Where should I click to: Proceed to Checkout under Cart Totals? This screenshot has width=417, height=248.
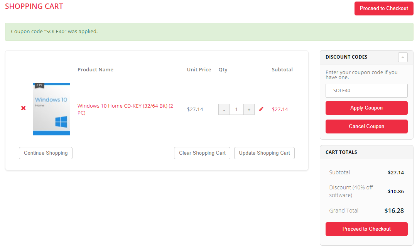click(366, 229)
